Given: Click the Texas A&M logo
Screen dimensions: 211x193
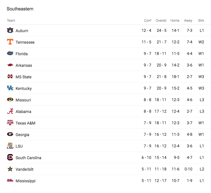Looking at the screenshot, I should (10, 123).
